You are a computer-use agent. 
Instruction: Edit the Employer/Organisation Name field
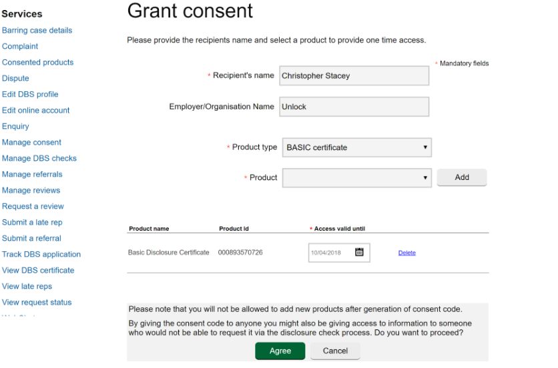coord(354,107)
